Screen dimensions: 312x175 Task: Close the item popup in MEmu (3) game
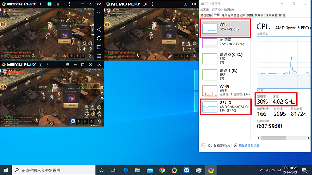tap(175, 26)
